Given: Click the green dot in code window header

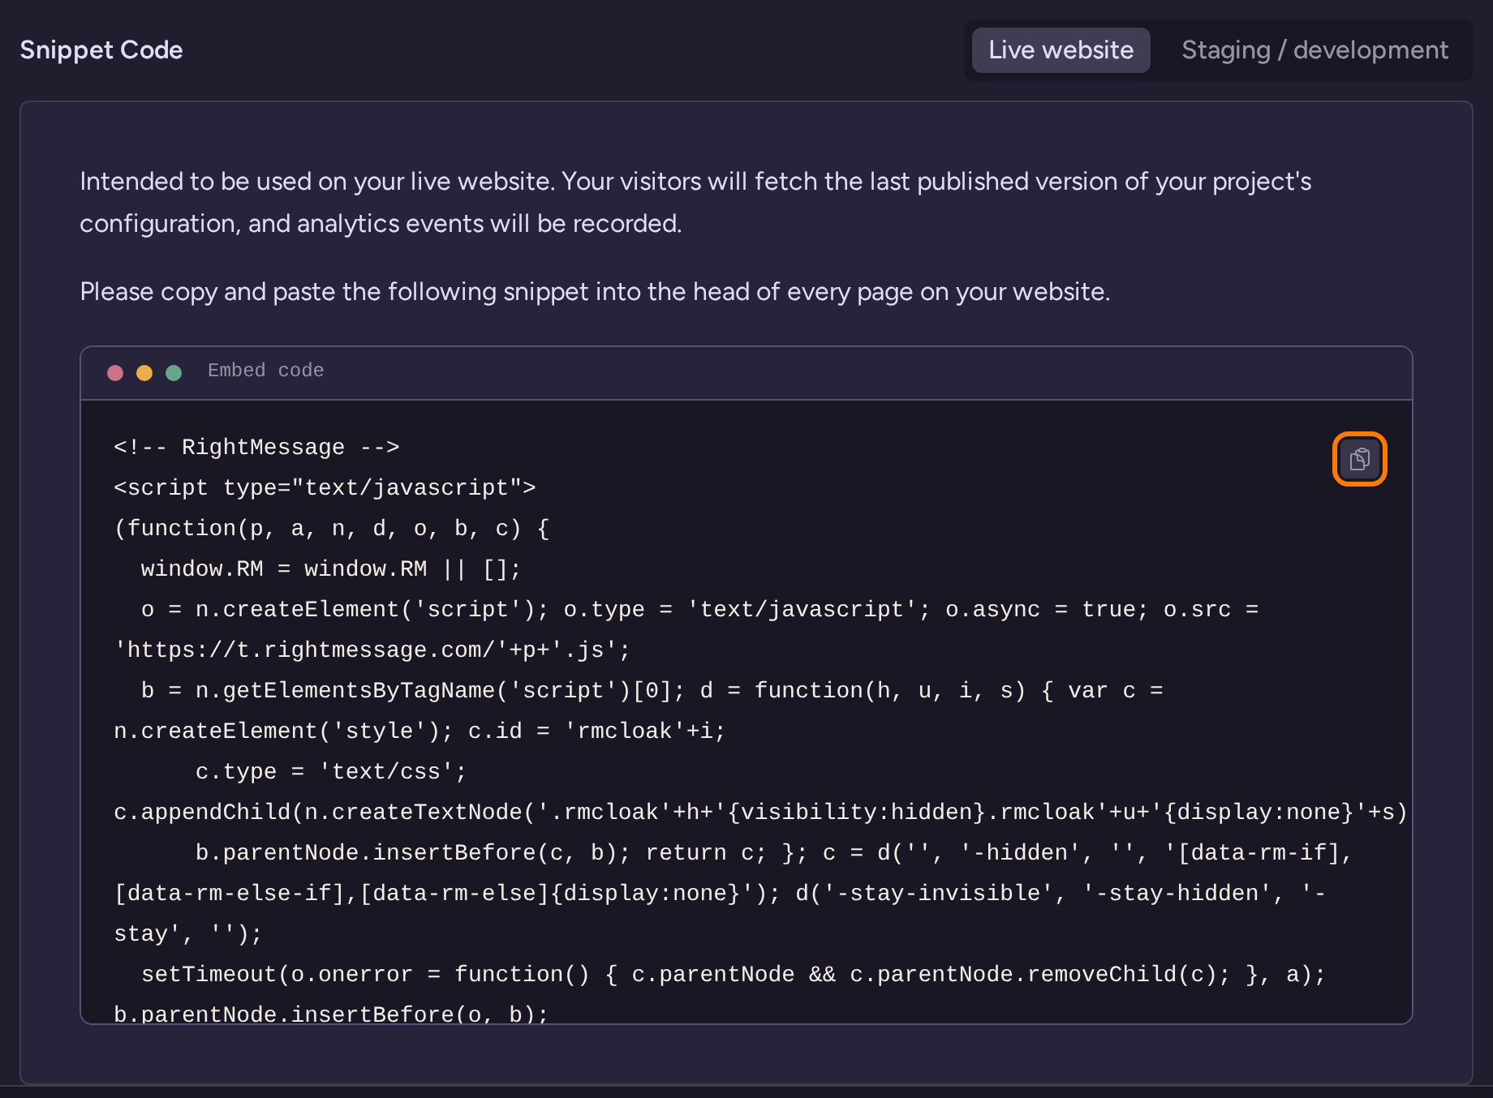Looking at the screenshot, I should (174, 372).
